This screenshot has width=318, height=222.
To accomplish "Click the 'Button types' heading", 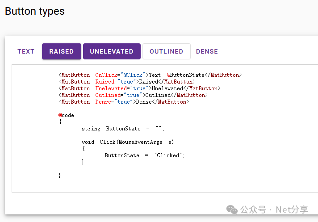I will point(35,12).
